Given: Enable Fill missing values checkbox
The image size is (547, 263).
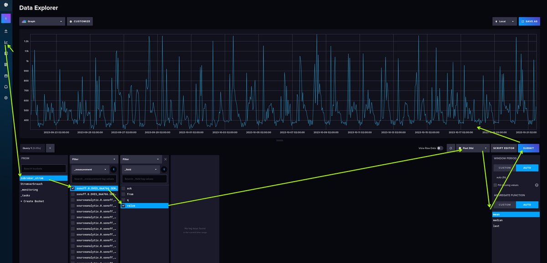Looking at the screenshot, I should click(x=495, y=185).
